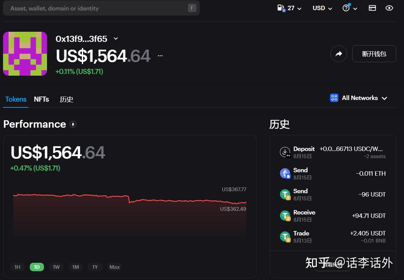Click the three dots beside balance

(160, 56)
